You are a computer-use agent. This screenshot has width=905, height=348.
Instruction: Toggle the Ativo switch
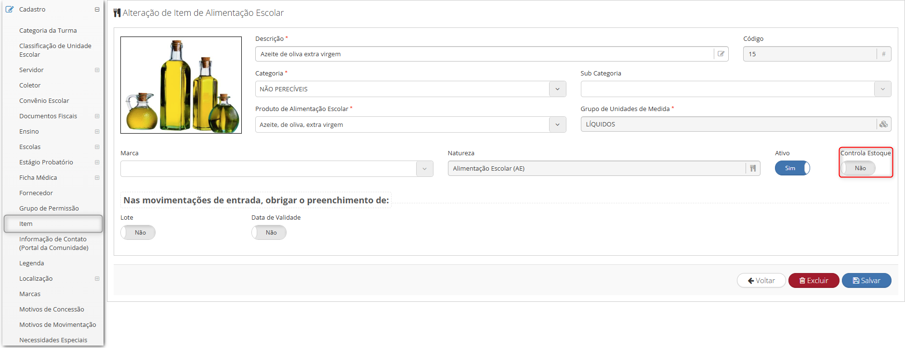click(x=792, y=168)
